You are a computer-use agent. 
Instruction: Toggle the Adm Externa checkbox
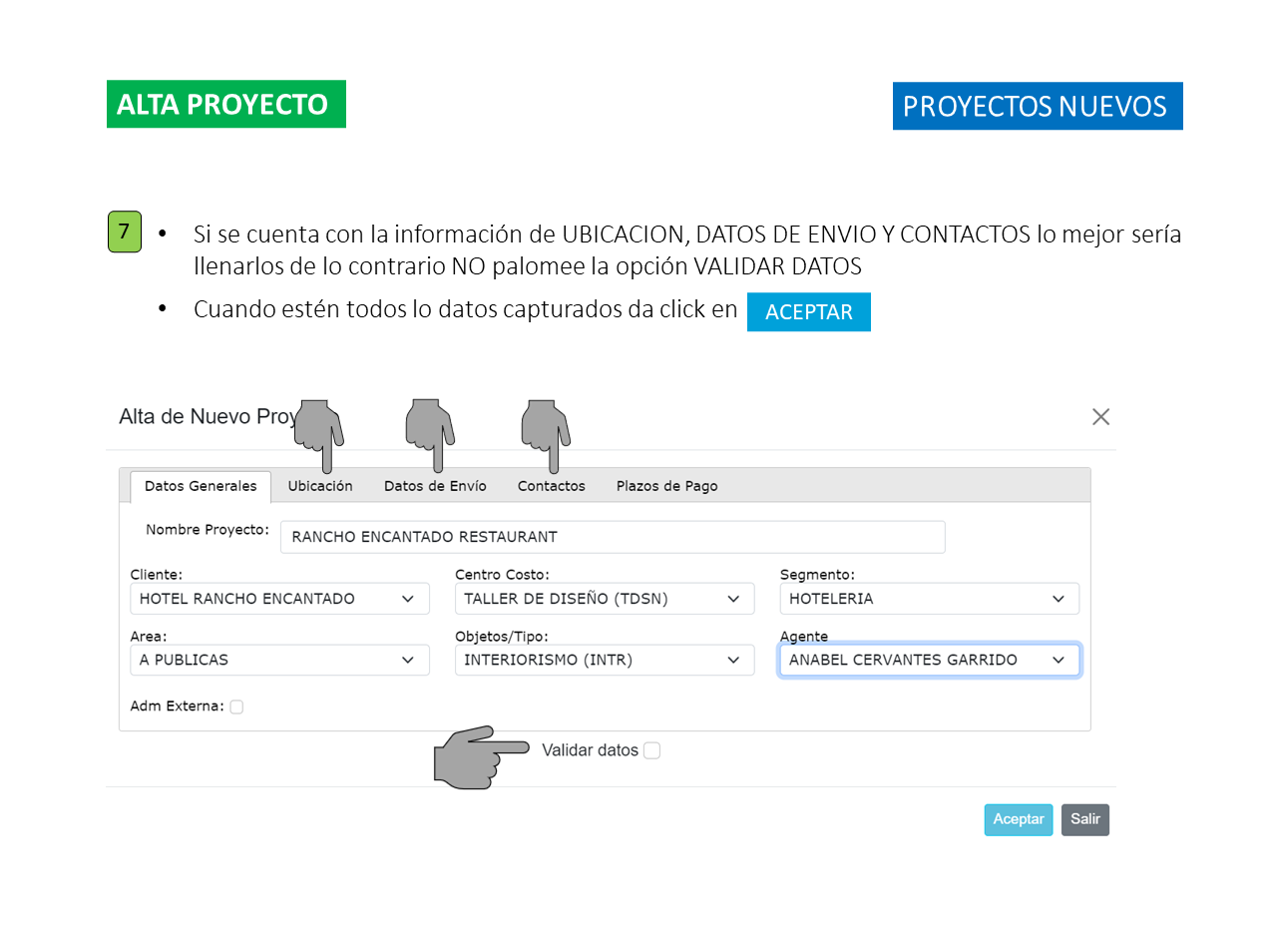pos(236,707)
